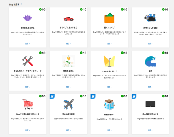Click the 10 points value on the airplane card
174x137 pixels.
click(85, 96)
